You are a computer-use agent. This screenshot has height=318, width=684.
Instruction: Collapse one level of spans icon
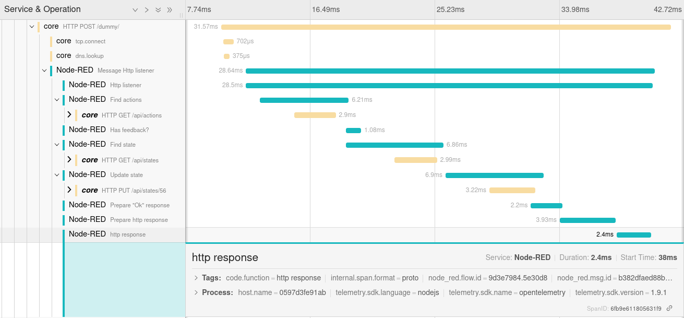147,10
